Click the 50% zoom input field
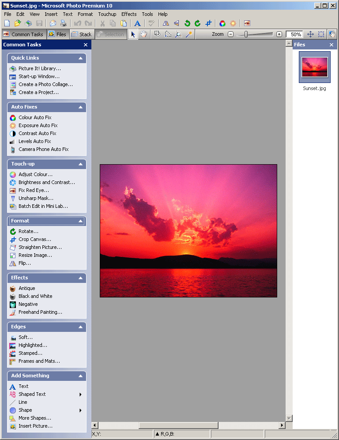 point(294,34)
